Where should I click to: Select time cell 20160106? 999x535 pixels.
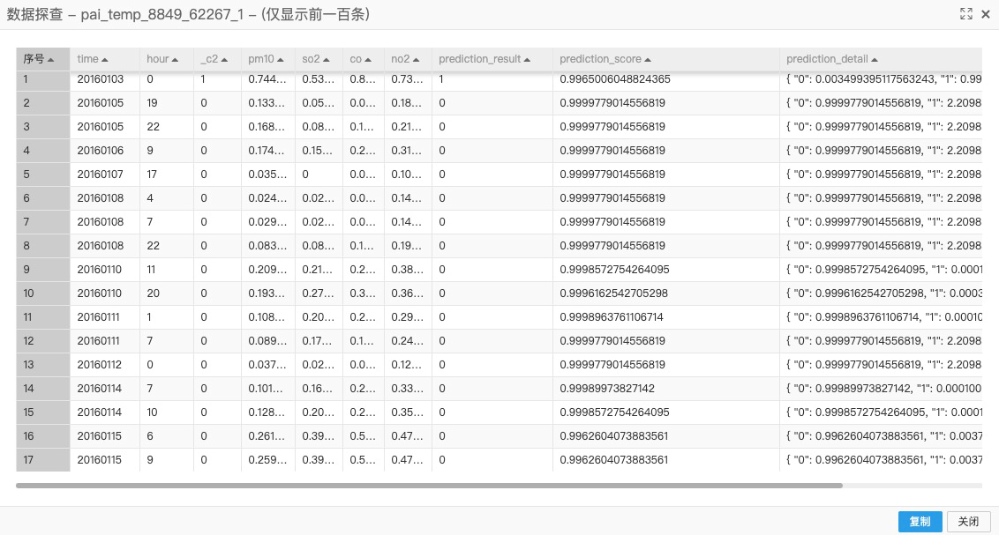104,151
